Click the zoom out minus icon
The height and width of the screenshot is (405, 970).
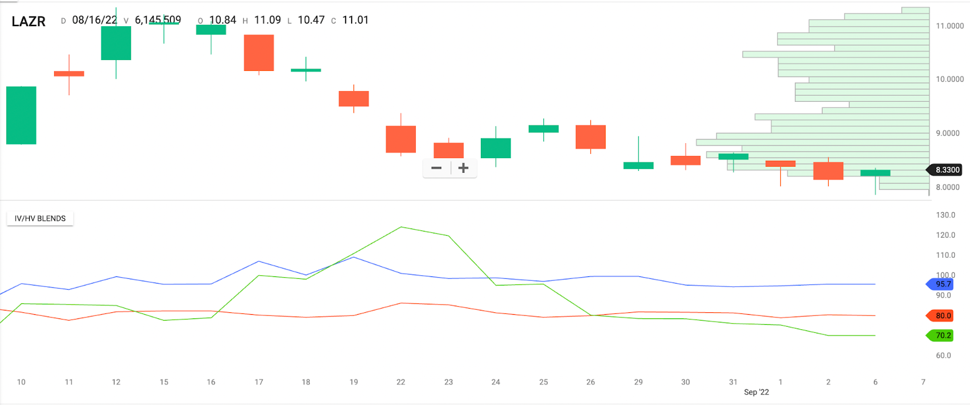[x=436, y=168]
